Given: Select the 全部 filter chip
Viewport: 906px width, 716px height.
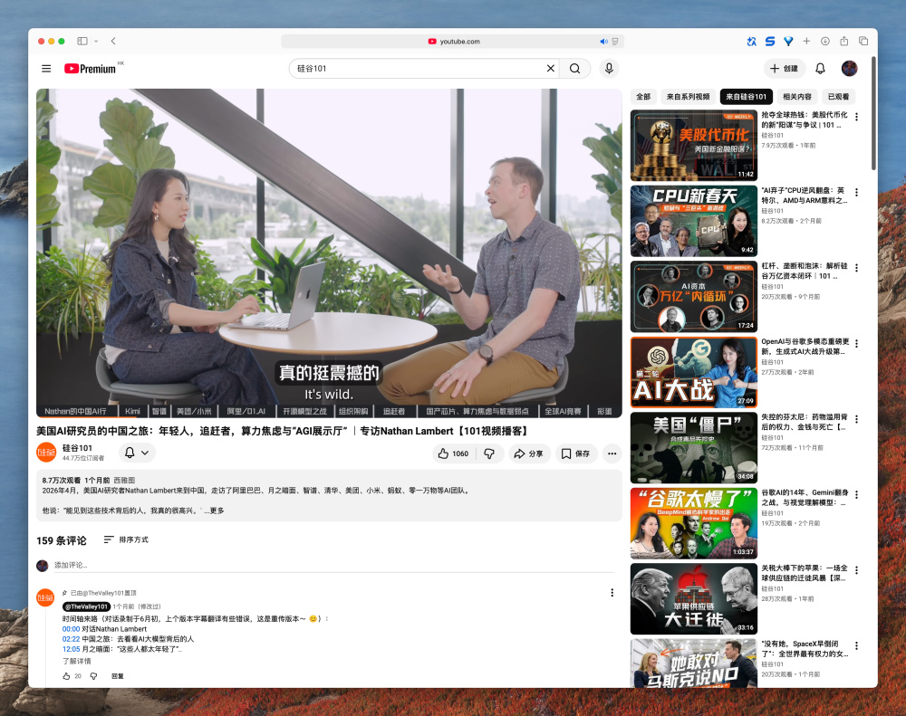Looking at the screenshot, I should (643, 97).
